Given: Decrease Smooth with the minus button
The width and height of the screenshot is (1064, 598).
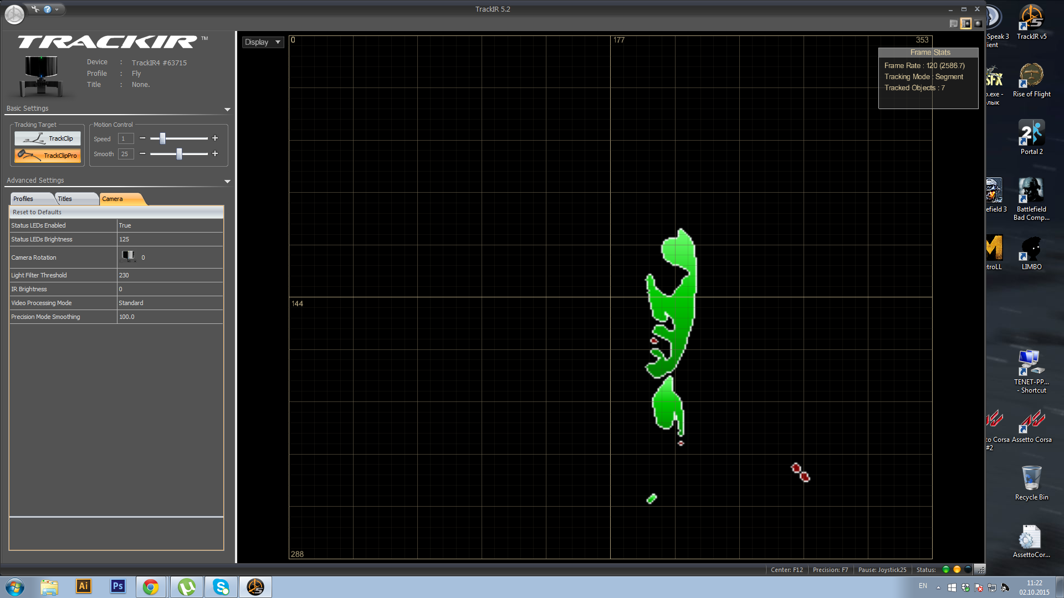Looking at the screenshot, I should click(142, 154).
